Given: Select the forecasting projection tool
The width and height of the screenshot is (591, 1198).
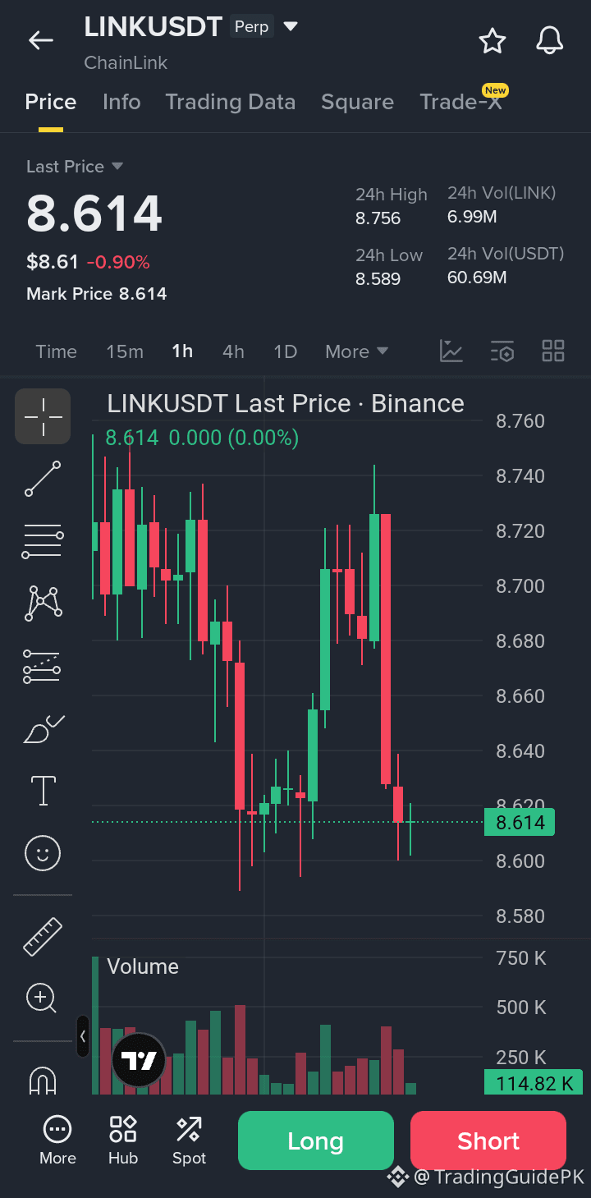Looking at the screenshot, I should [x=43, y=666].
